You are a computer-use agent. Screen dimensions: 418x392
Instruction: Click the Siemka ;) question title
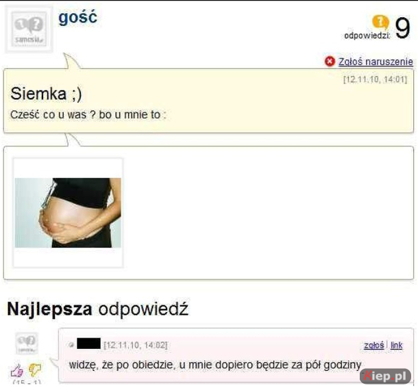[x=46, y=94]
